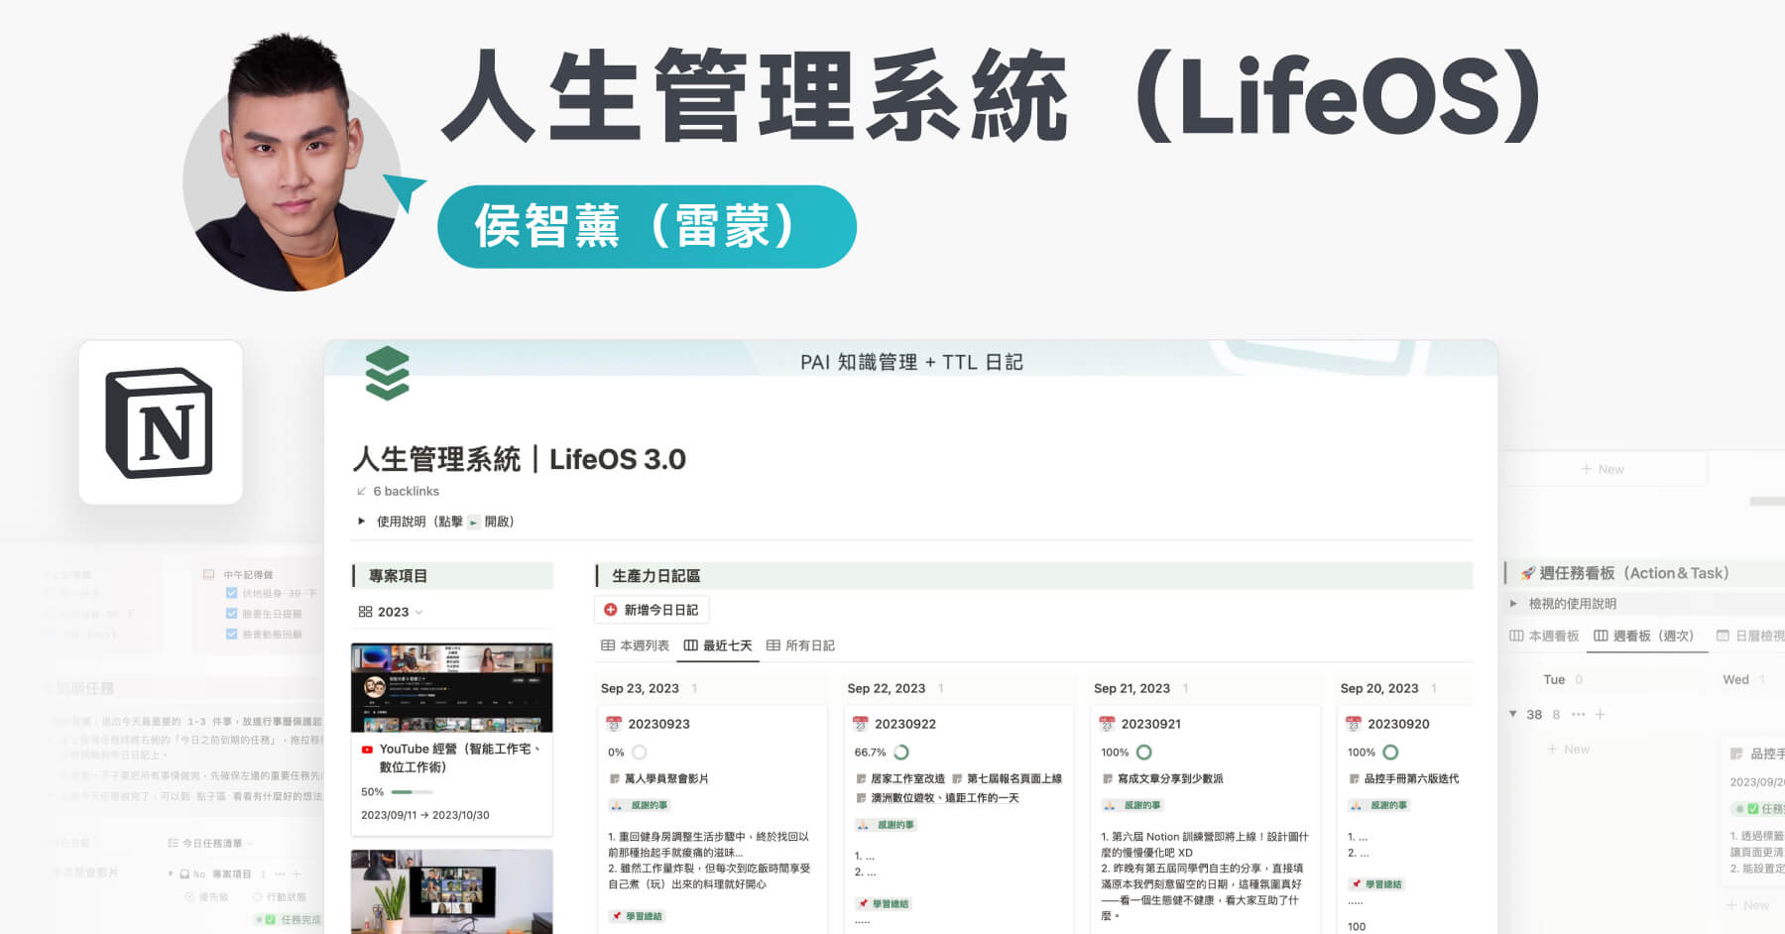This screenshot has width=1785, height=934.
Task: Toggle the green task-done checkbox on Wed card
Action: [x=1752, y=809]
